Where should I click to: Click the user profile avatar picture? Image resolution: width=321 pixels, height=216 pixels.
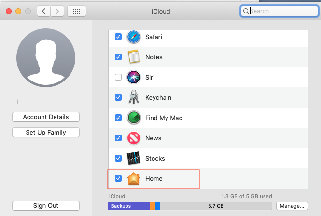[46, 58]
